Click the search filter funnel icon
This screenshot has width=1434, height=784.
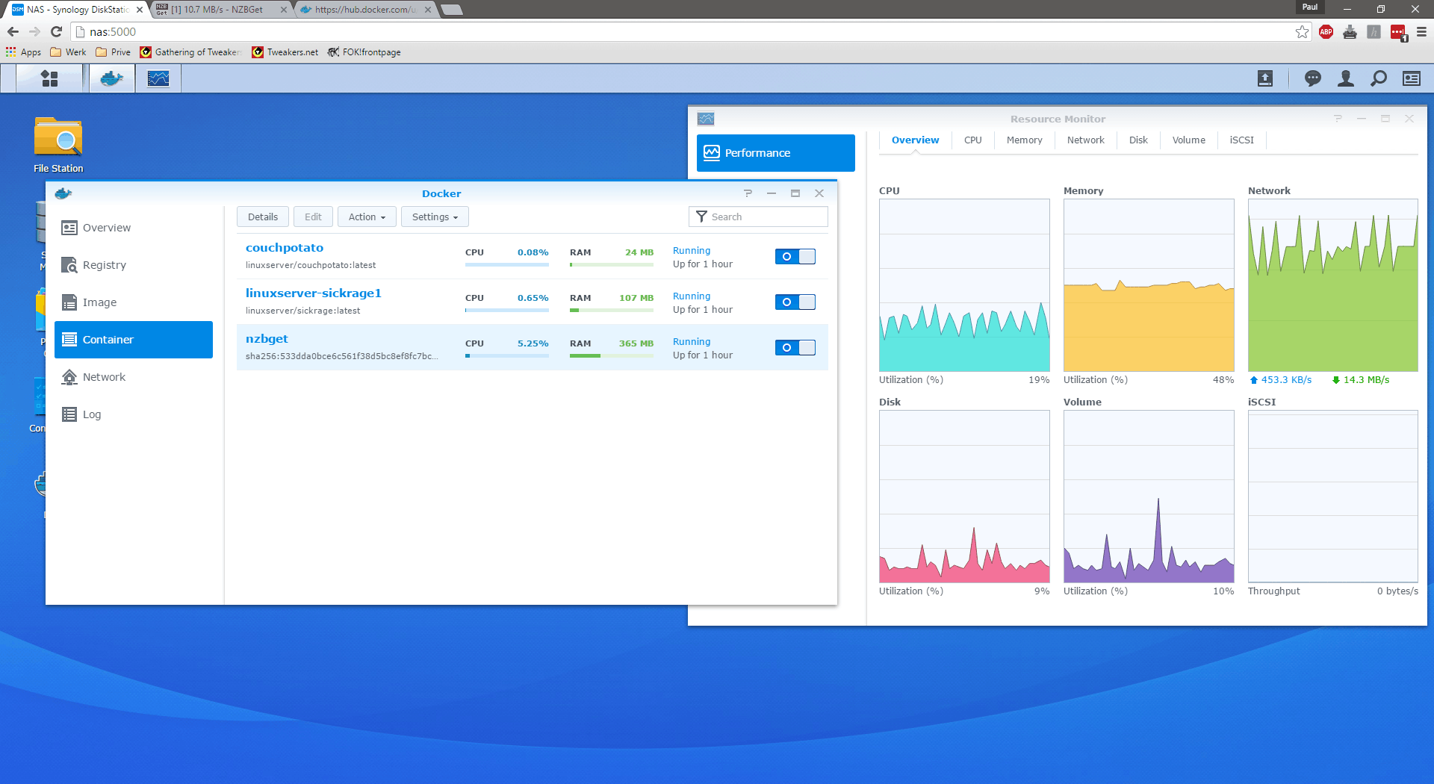(x=701, y=217)
